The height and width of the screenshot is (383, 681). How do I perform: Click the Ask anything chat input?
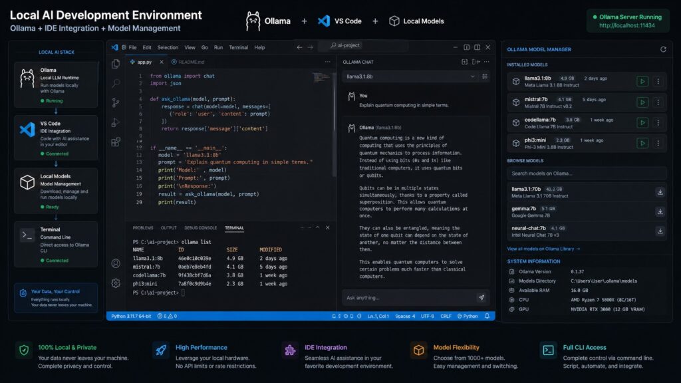pos(410,297)
